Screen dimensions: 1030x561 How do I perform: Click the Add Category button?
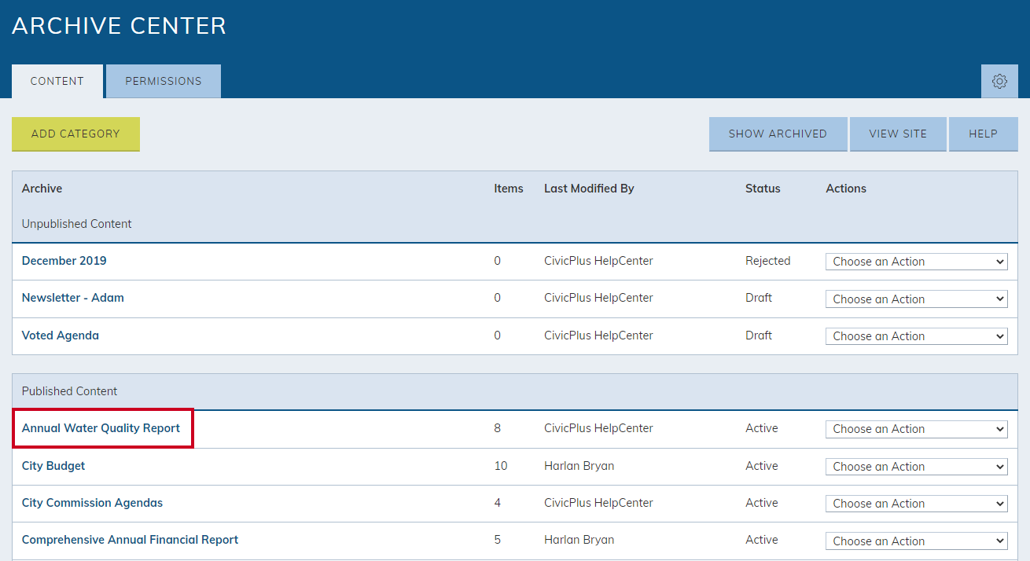(75, 134)
